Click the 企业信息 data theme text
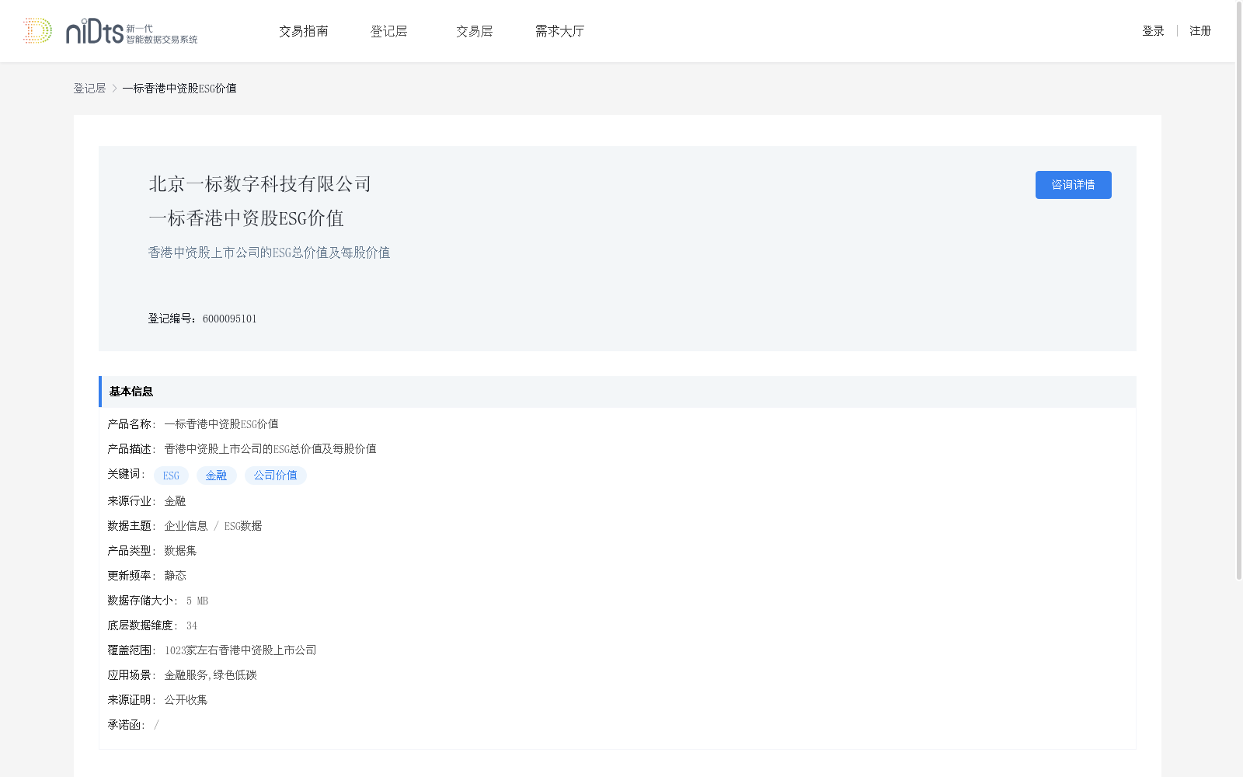1243x777 pixels. point(186,526)
